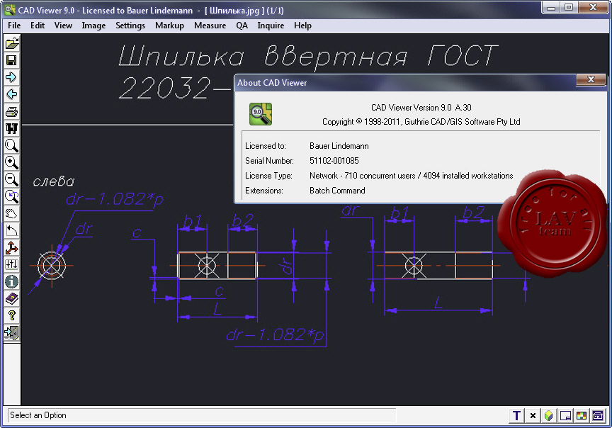Click the 'CAD Viewer Version 9.0 A.30' text
Image resolution: width=612 pixels, height=428 pixels.
(421, 108)
